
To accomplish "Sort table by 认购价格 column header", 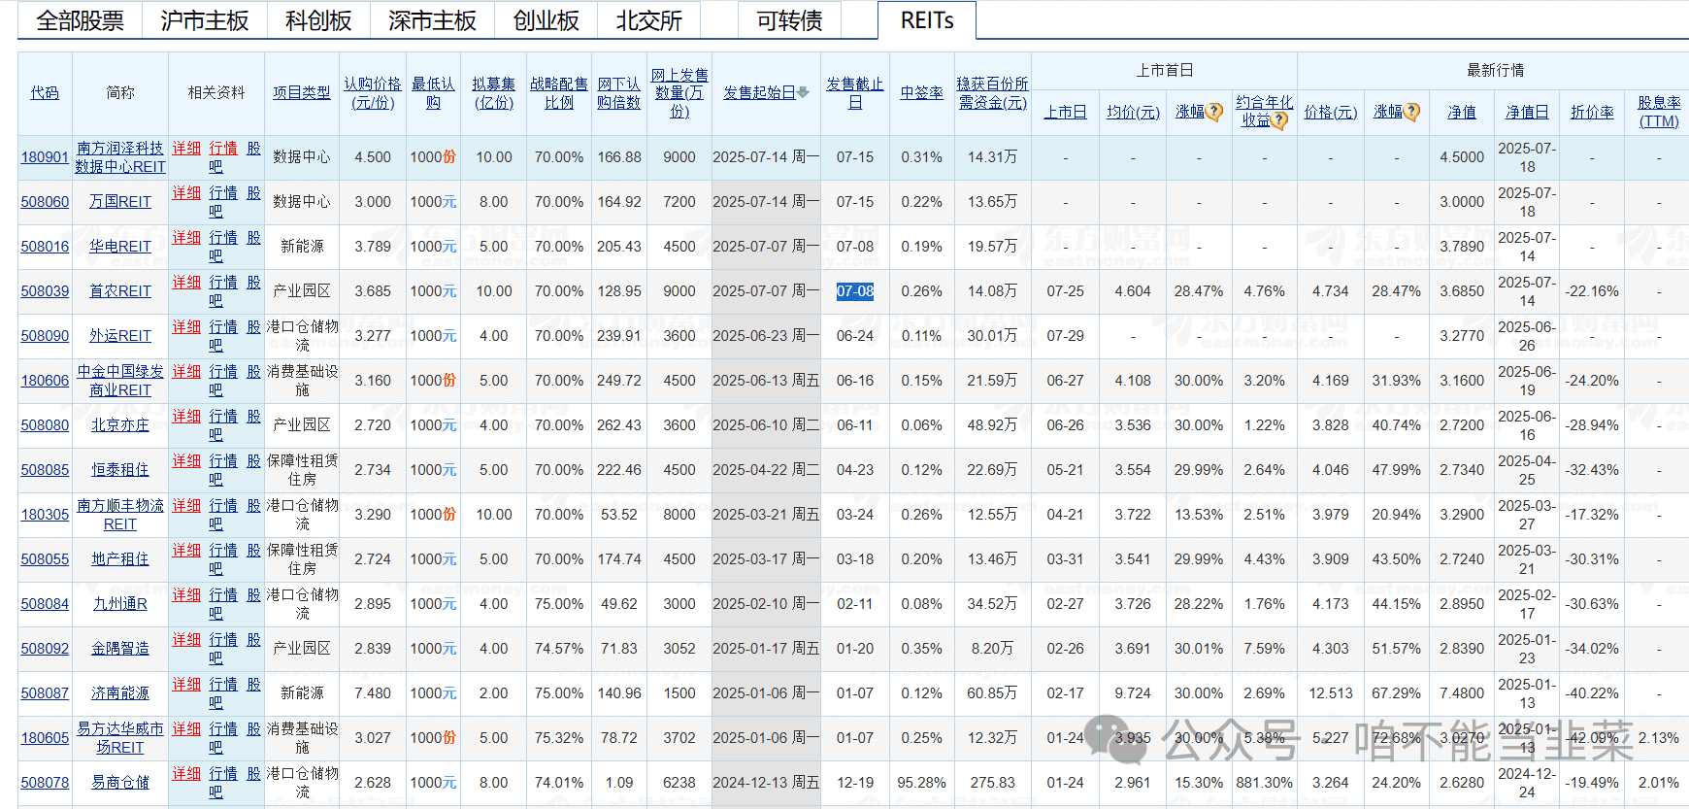I will tap(373, 93).
